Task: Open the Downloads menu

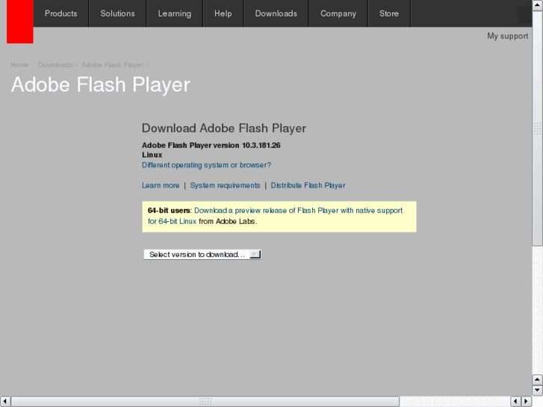Action: click(x=276, y=13)
